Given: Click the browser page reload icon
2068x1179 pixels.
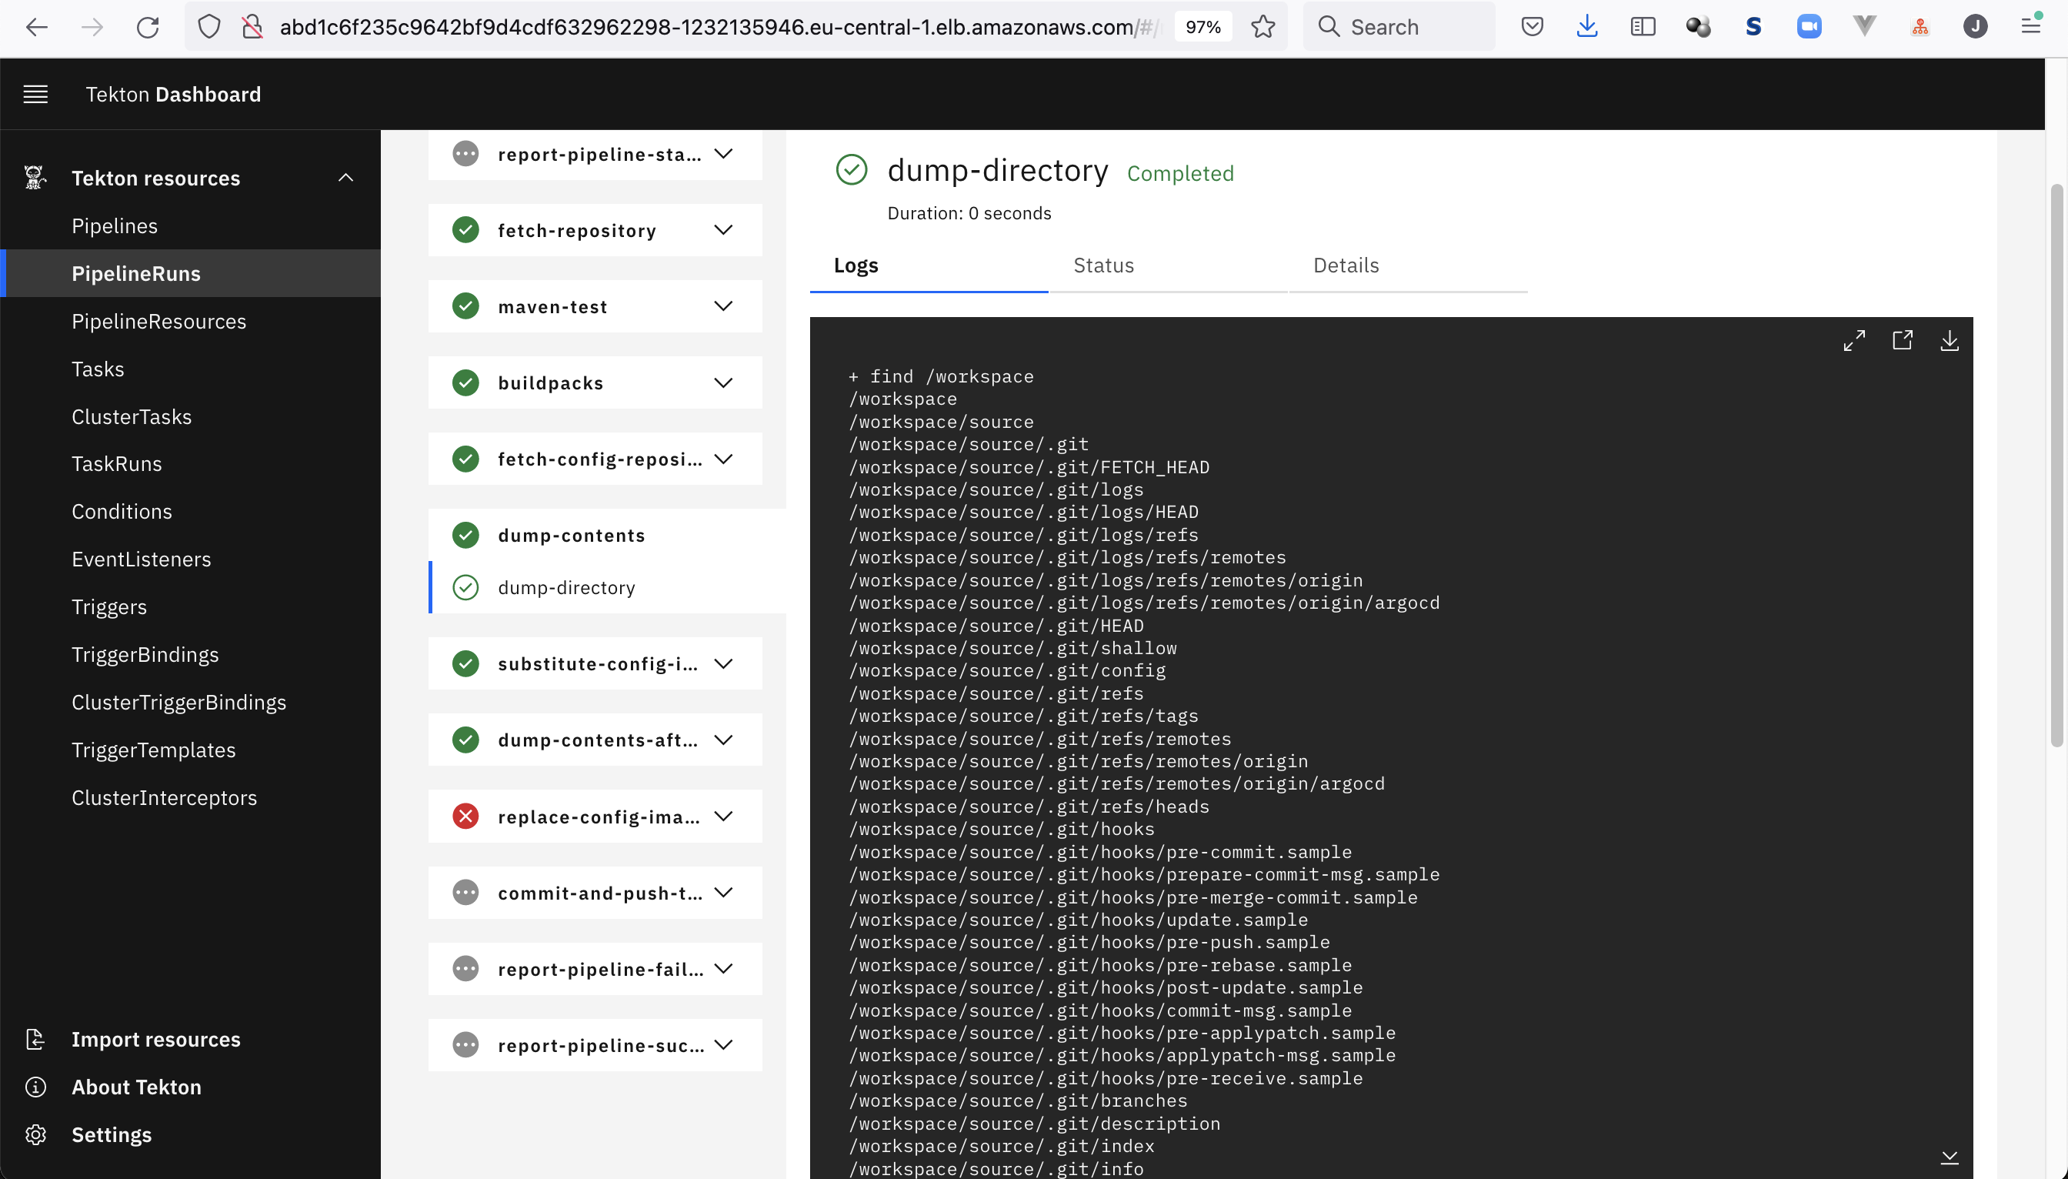Looking at the screenshot, I should pos(147,28).
